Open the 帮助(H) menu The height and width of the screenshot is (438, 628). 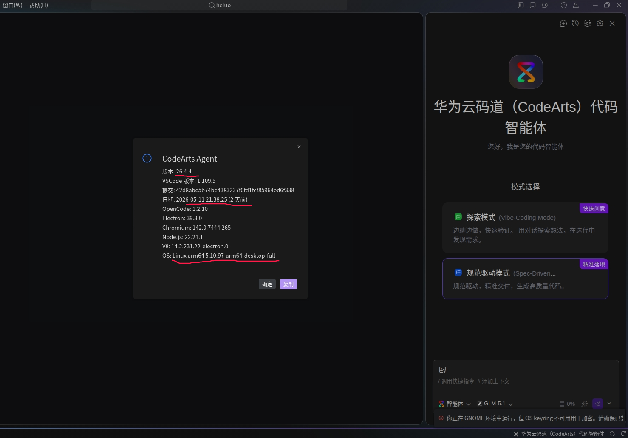(39, 5)
